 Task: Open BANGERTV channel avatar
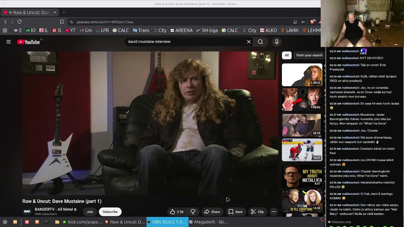tap(27, 212)
